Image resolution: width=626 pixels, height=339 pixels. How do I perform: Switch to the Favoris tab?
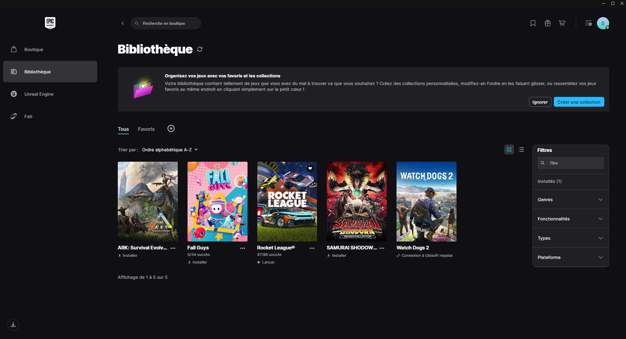[x=146, y=129]
